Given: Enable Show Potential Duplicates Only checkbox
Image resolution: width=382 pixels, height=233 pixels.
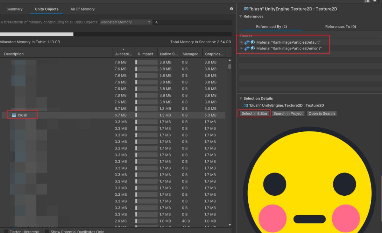Looking at the screenshot, I should pos(47,232).
